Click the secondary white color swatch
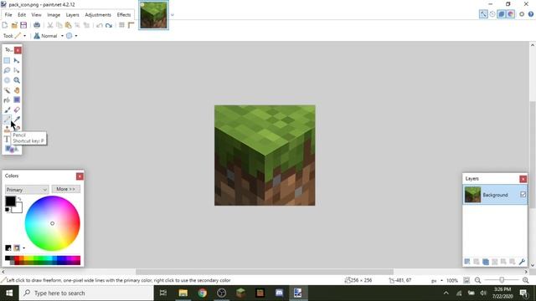Image resolution: width=536 pixels, height=301 pixels. [18, 208]
